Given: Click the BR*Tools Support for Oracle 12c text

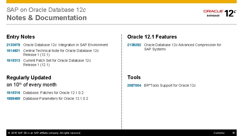Looking at the screenshot, I should tap(170, 85).
